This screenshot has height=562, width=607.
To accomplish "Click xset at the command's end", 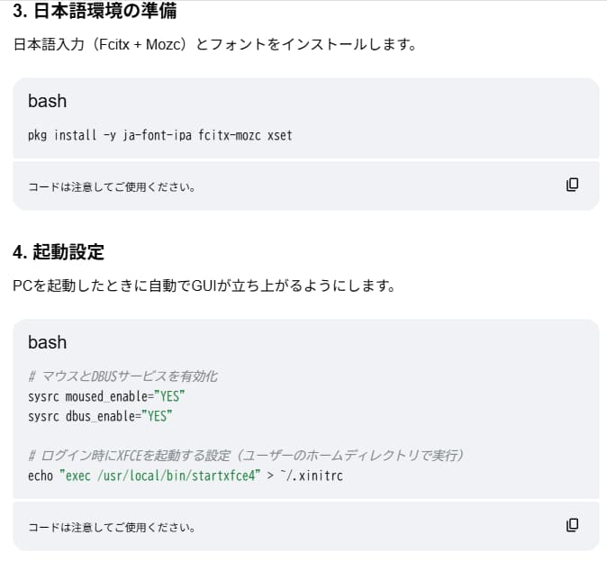I will point(280,135).
